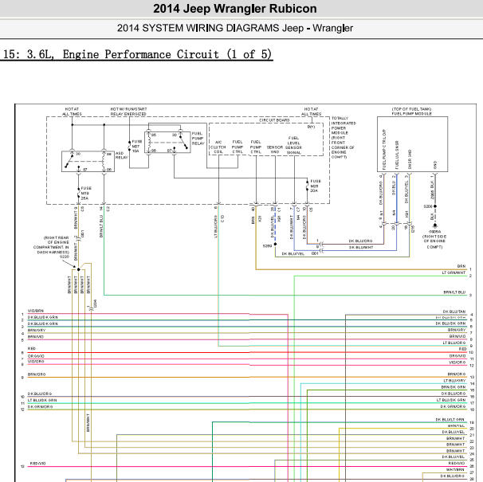This screenshot has width=483, height=482.
Task: Click the '(TOP OF FUEL TANK) FUEL PUMP MODULE' label
Action: pyautogui.click(x=411, y=112)
